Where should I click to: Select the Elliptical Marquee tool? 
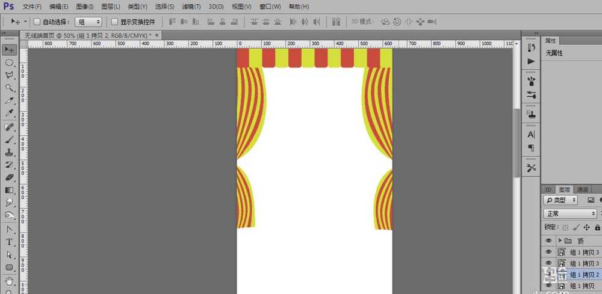10,63
